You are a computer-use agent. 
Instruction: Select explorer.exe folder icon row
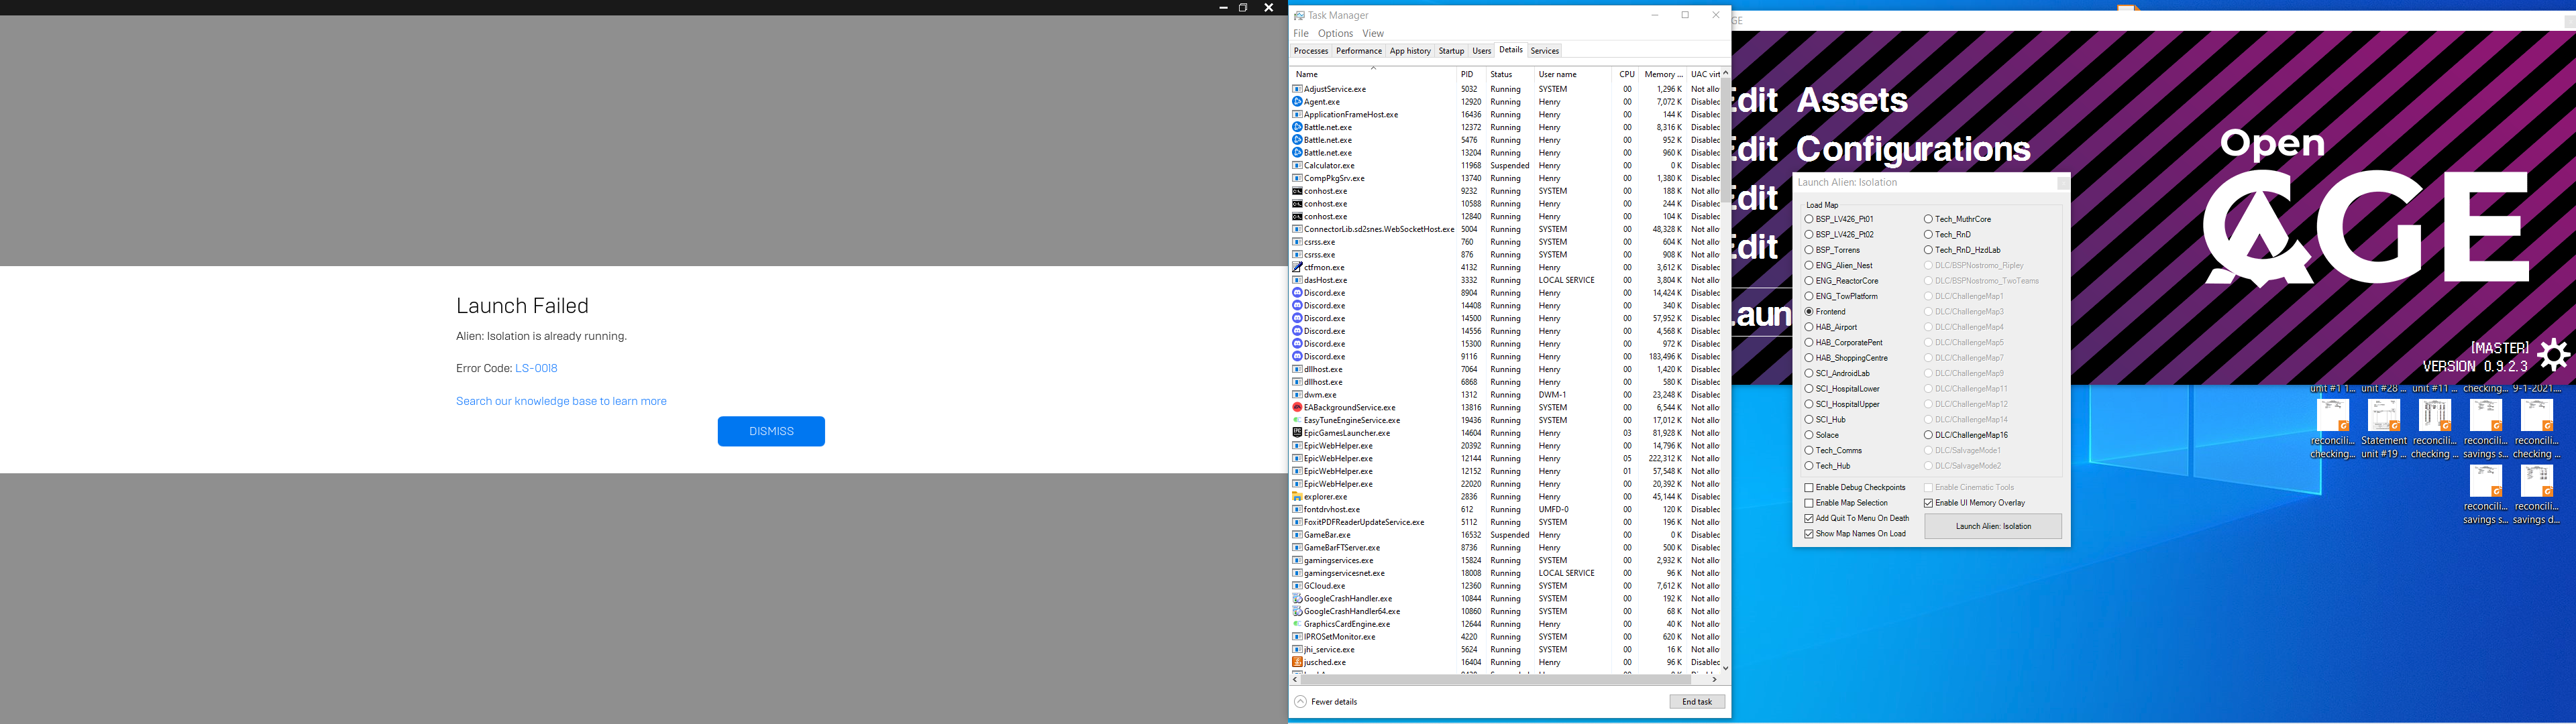(x=1297, y=496)
